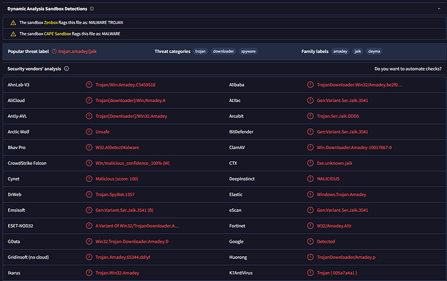Select detection Trojan.SpyBot.1357

[115, 194]
